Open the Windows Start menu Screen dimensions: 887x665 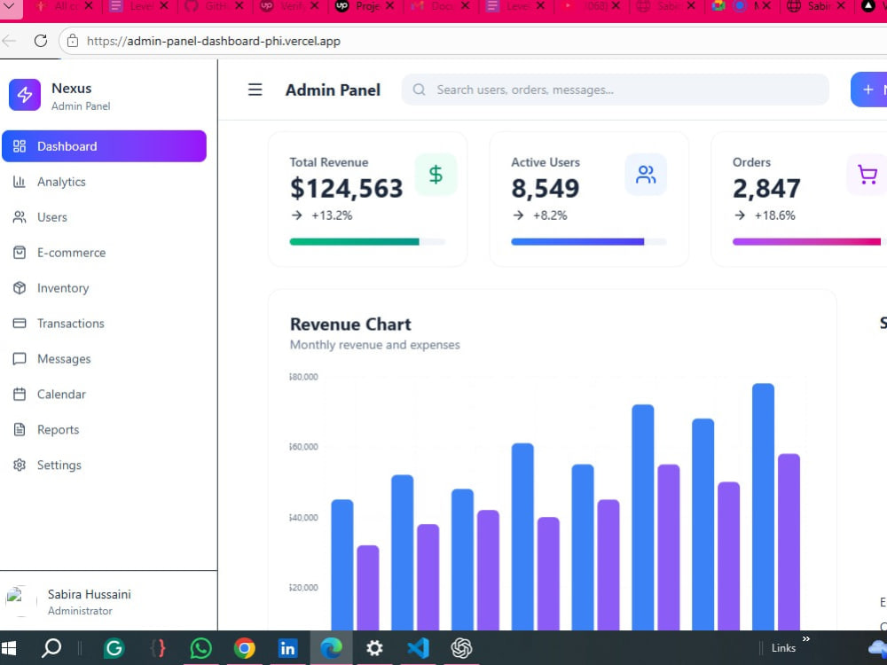8,648
